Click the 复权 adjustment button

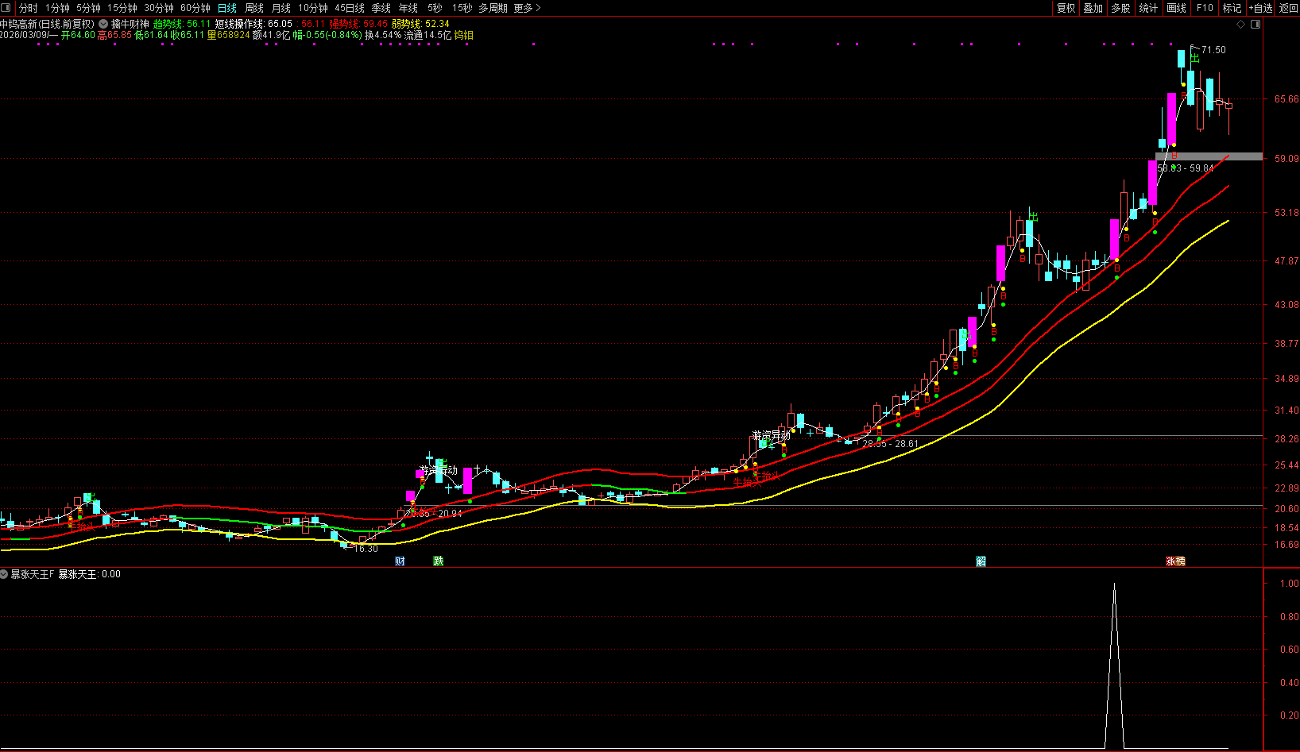[1066, 8]
